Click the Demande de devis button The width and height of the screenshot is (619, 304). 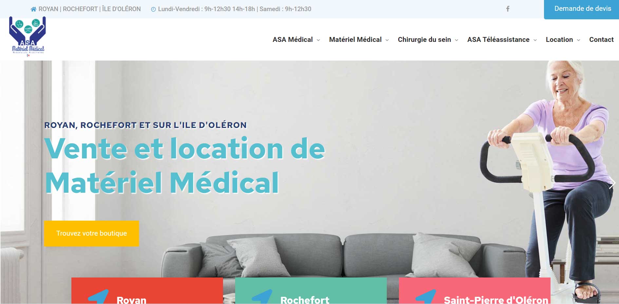(581, 9)
